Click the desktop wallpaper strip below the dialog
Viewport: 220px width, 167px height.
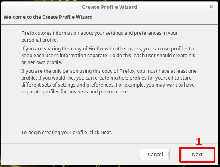[110, 166]
